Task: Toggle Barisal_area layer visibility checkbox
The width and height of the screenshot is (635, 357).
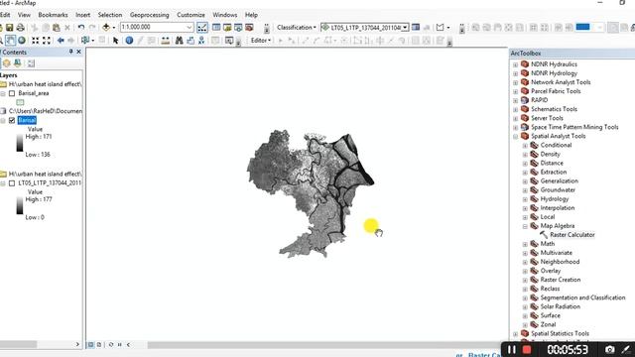Action: [12, 93]
